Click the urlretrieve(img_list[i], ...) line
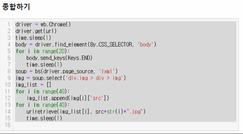The height and width of the screenshot is (134, 243). (86, 112)
